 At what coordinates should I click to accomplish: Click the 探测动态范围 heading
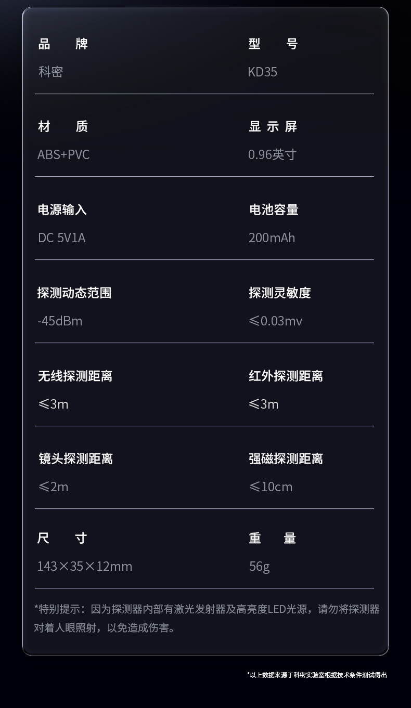(x=74, y=293)
